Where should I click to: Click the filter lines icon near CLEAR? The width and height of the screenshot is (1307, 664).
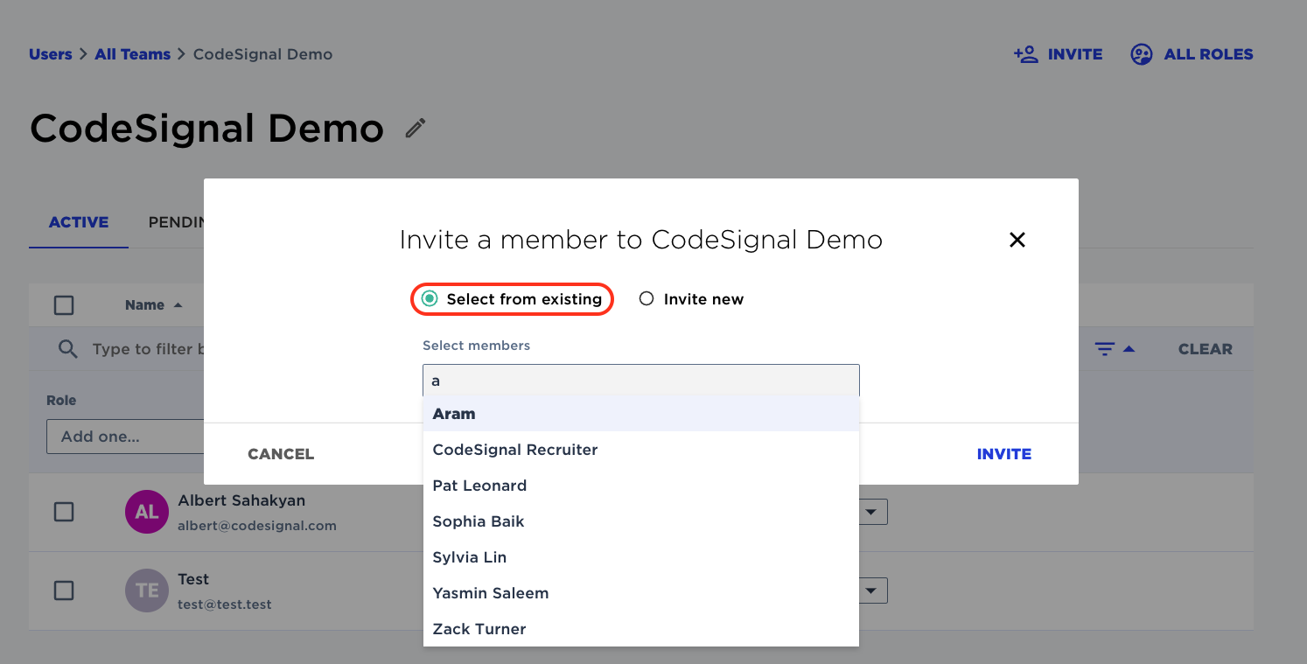(x=1105, y=349)
